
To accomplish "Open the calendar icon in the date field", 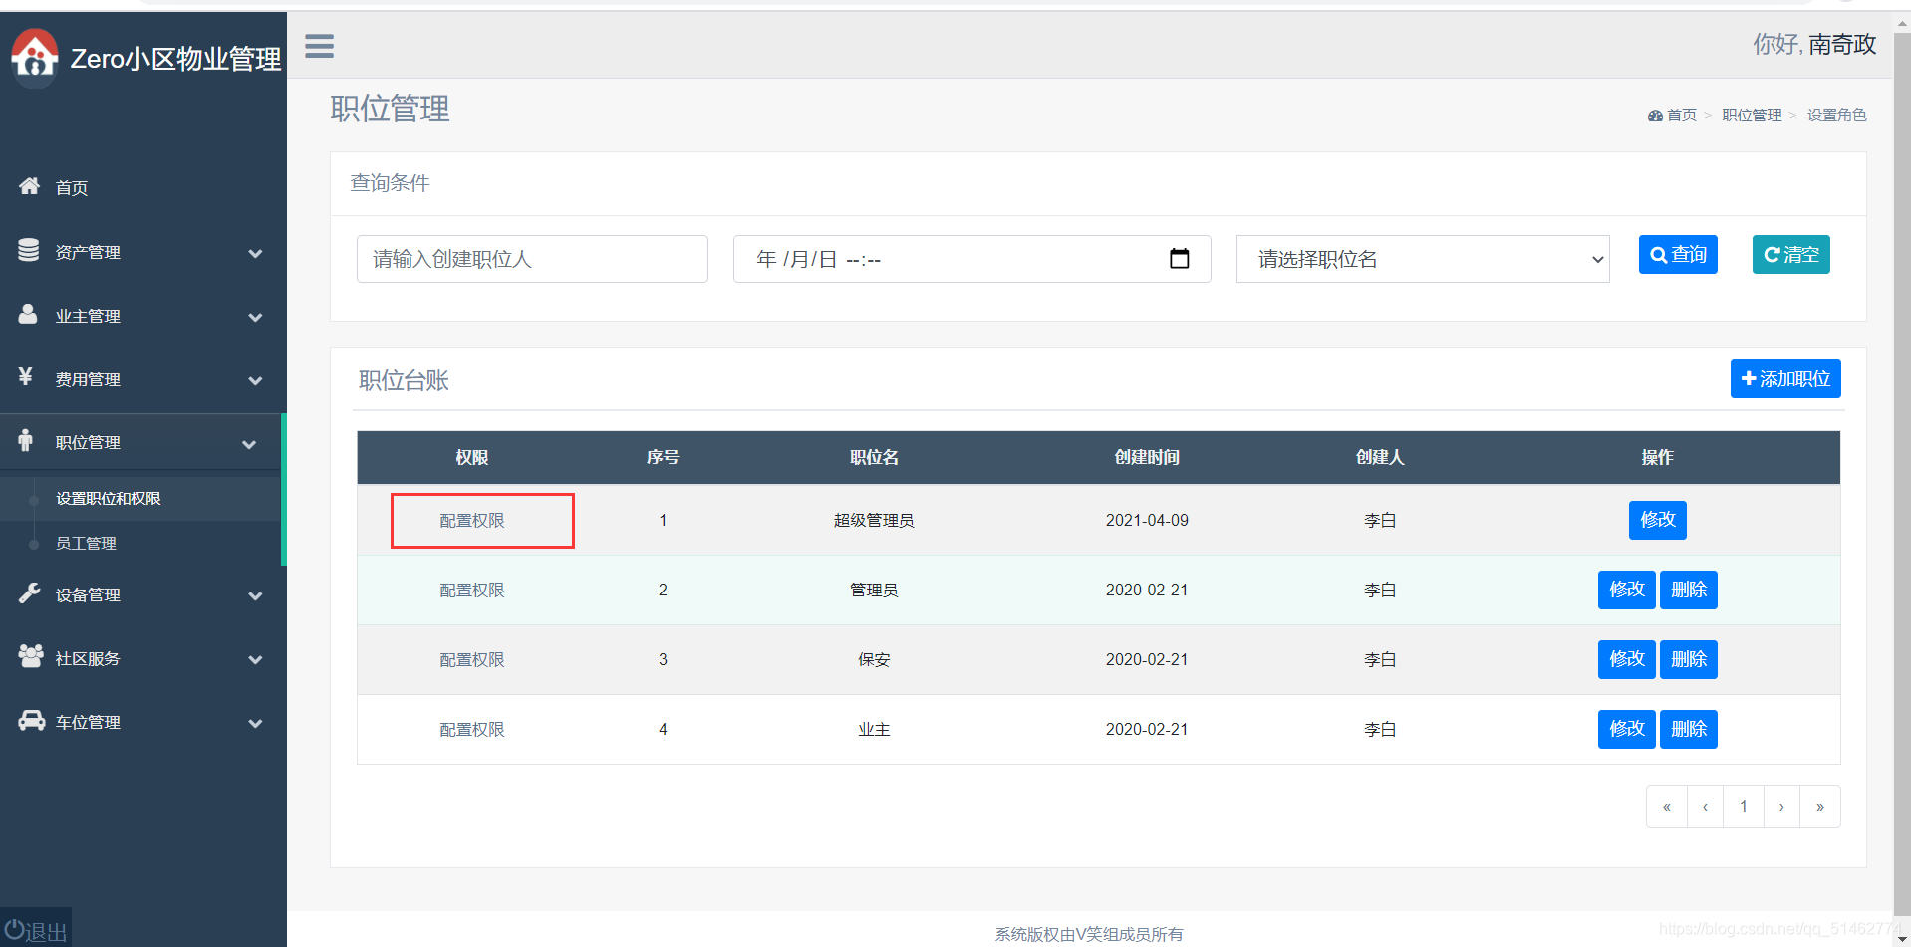I will (x=1180, y=258).
